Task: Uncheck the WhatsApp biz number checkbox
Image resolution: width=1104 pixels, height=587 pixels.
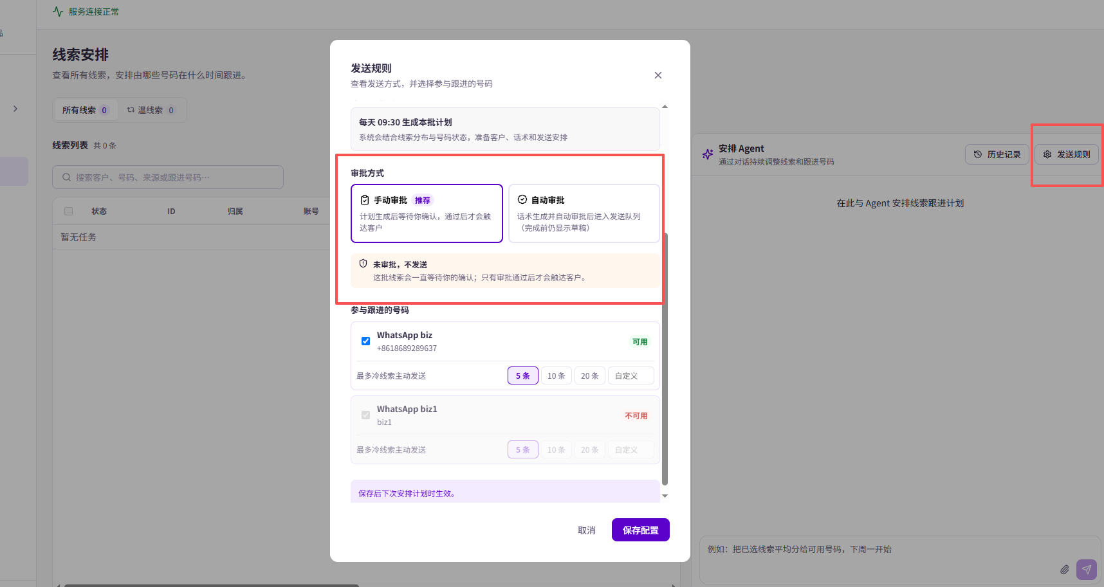Action: 365,341
